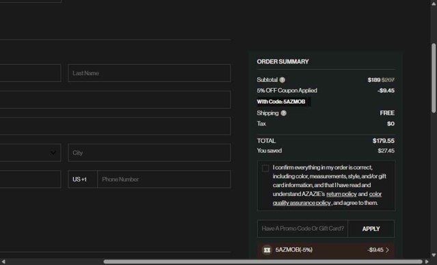
Task: Focus the City input field
Action: 149,152
